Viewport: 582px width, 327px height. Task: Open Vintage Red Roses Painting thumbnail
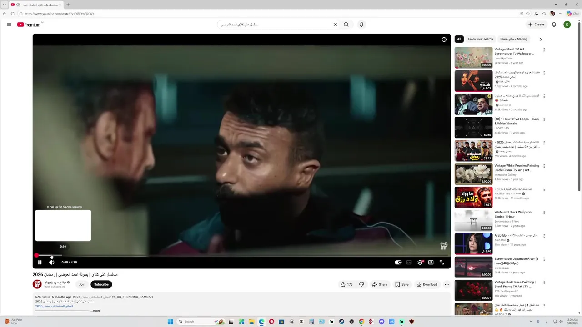click(x=473, y=290)
